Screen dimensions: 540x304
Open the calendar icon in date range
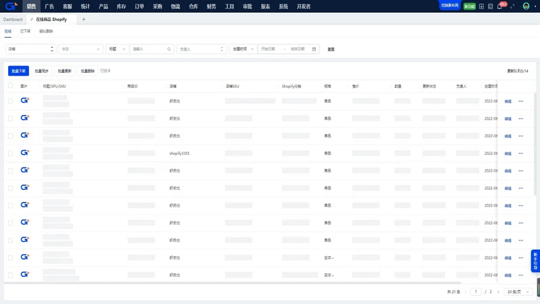[314, 49]
